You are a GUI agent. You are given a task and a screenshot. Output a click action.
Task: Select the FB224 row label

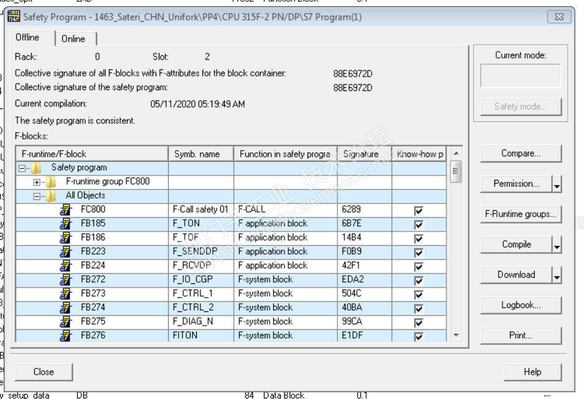pos(93,266)
